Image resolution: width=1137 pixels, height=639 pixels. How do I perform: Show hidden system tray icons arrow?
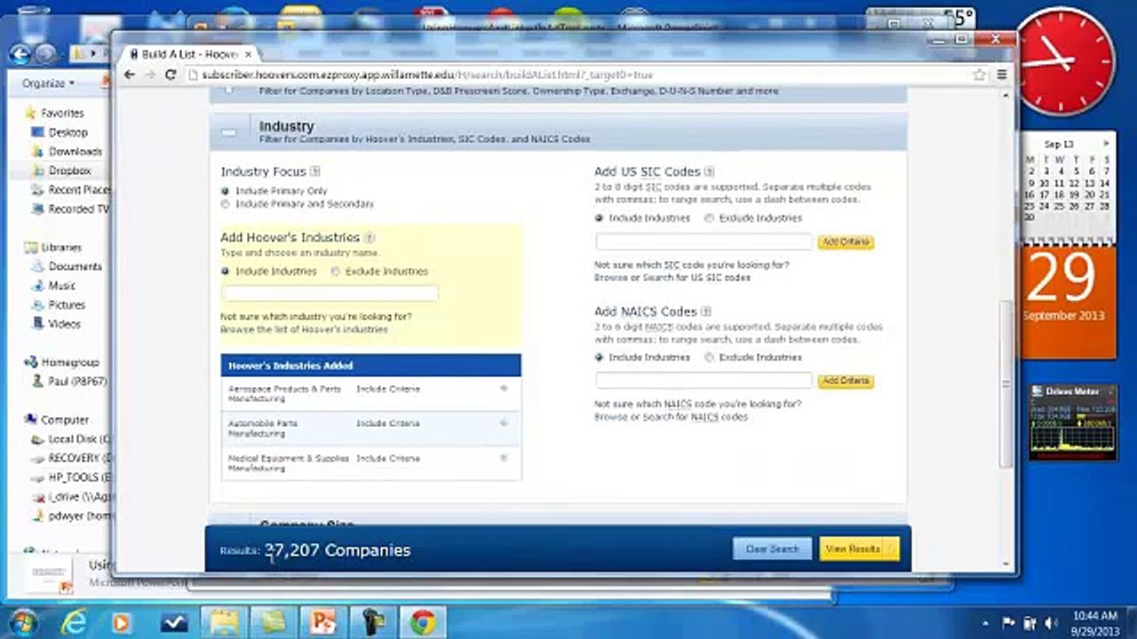click(x=985, y=622)
